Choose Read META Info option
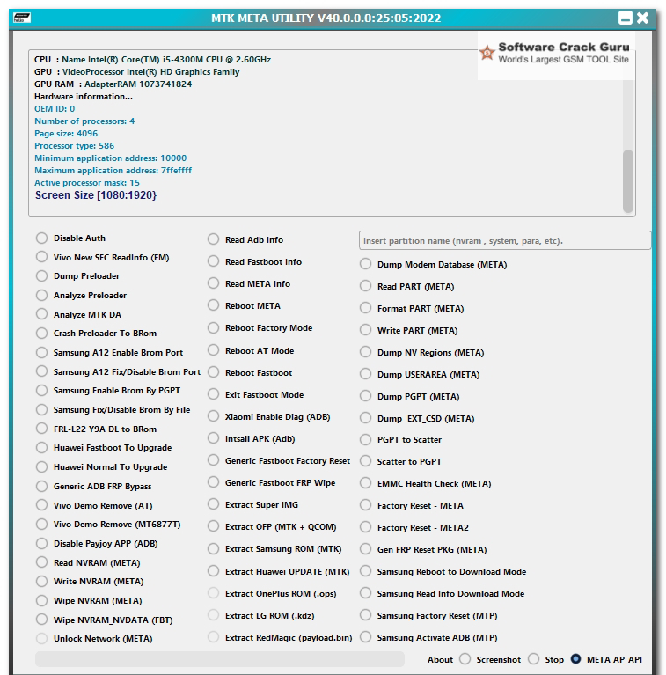 click(x=214, y=283)
